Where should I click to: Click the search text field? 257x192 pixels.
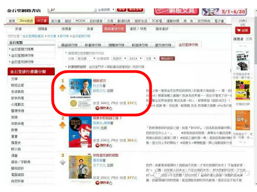point(73,10)
